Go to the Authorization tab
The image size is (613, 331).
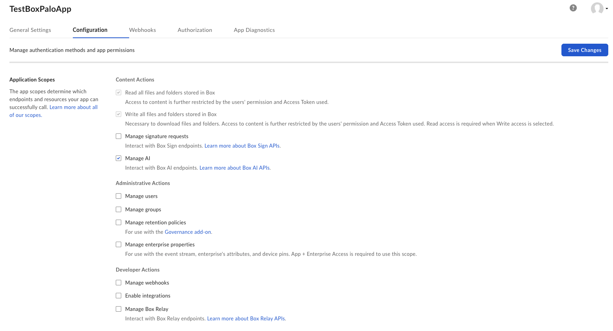(194, 30)
